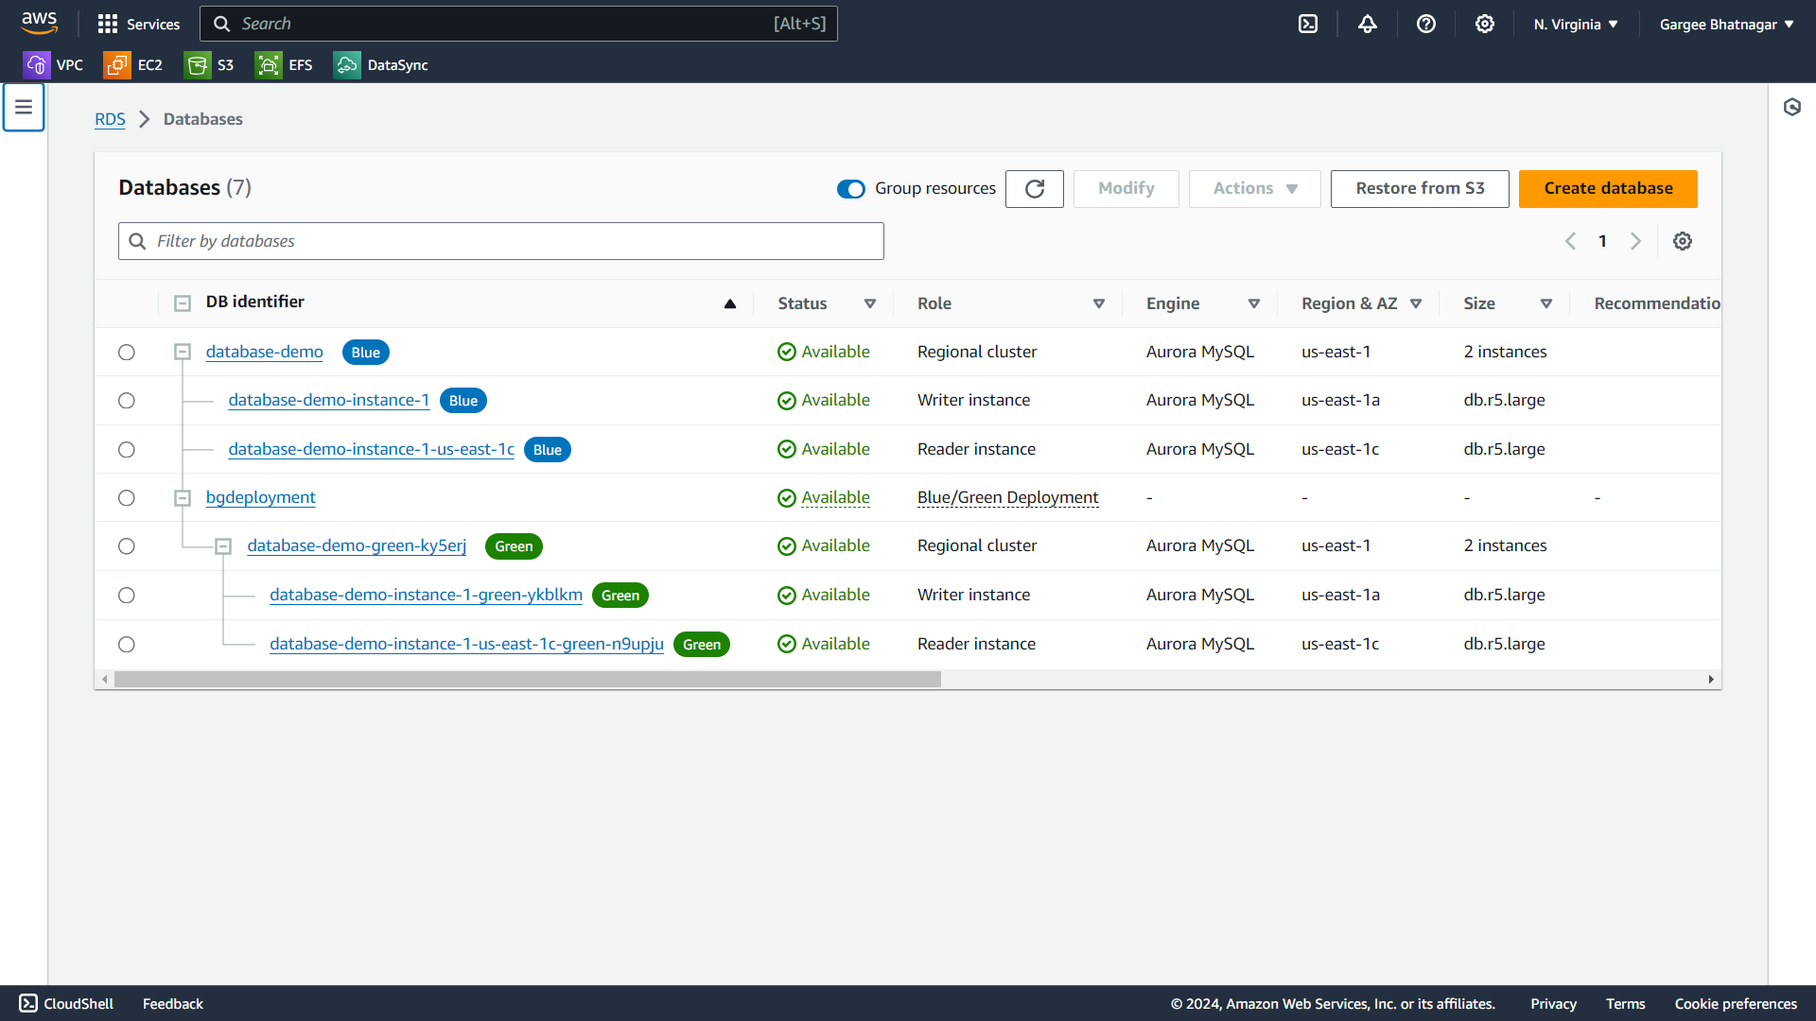Open the Services menu
Image resolution: width=1816 pixels, height=1021 pixels.
pyautogui.click(x=138, y=25)
